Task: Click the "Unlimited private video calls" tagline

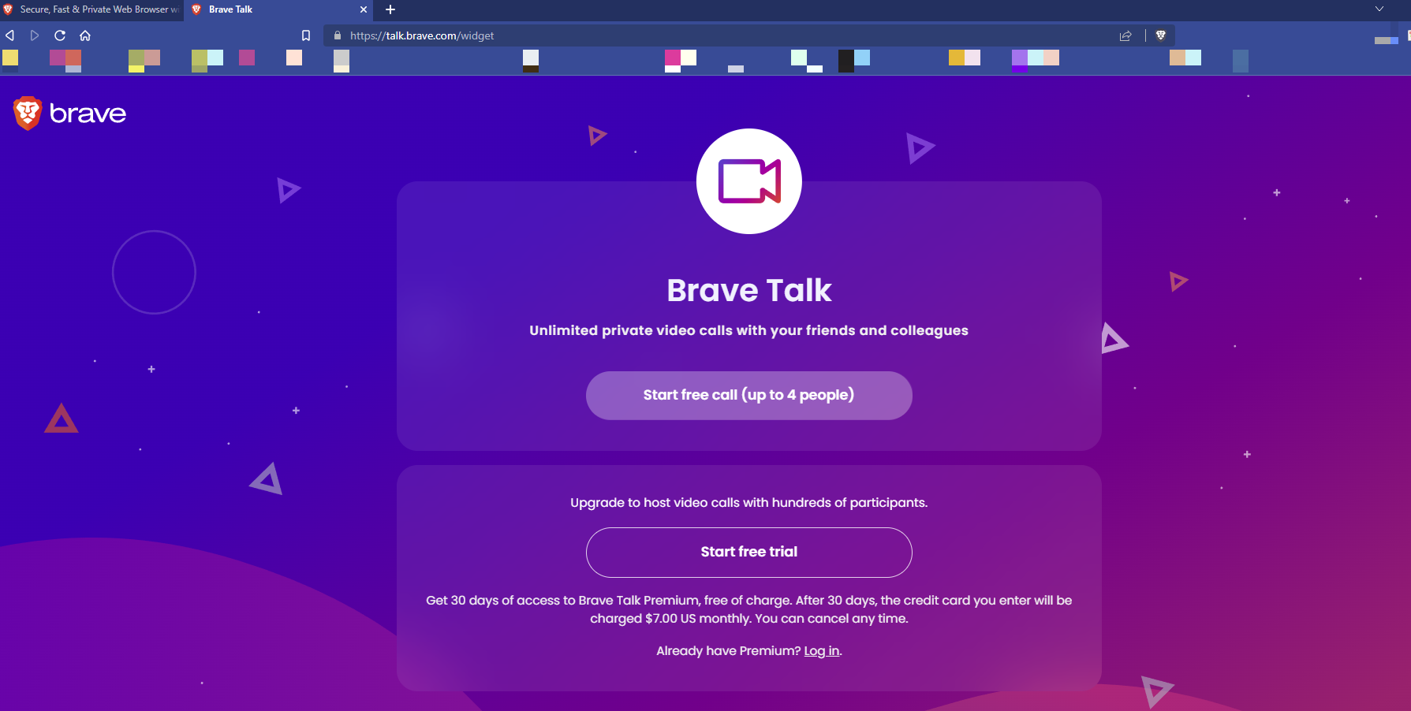Action: pos(749,330)
